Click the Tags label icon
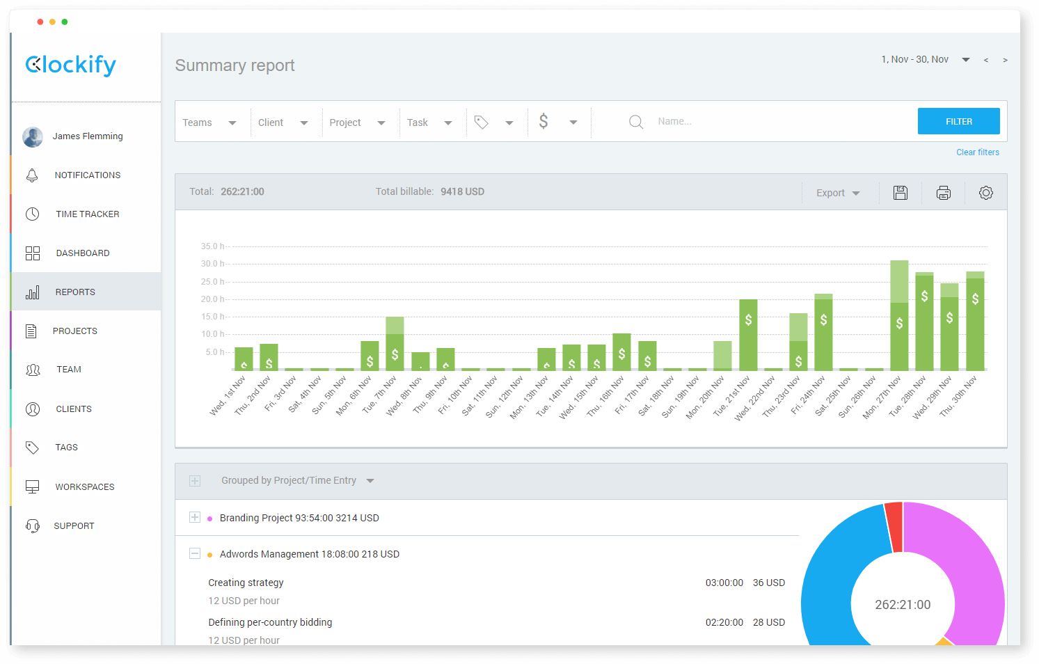 click(32, 448)
